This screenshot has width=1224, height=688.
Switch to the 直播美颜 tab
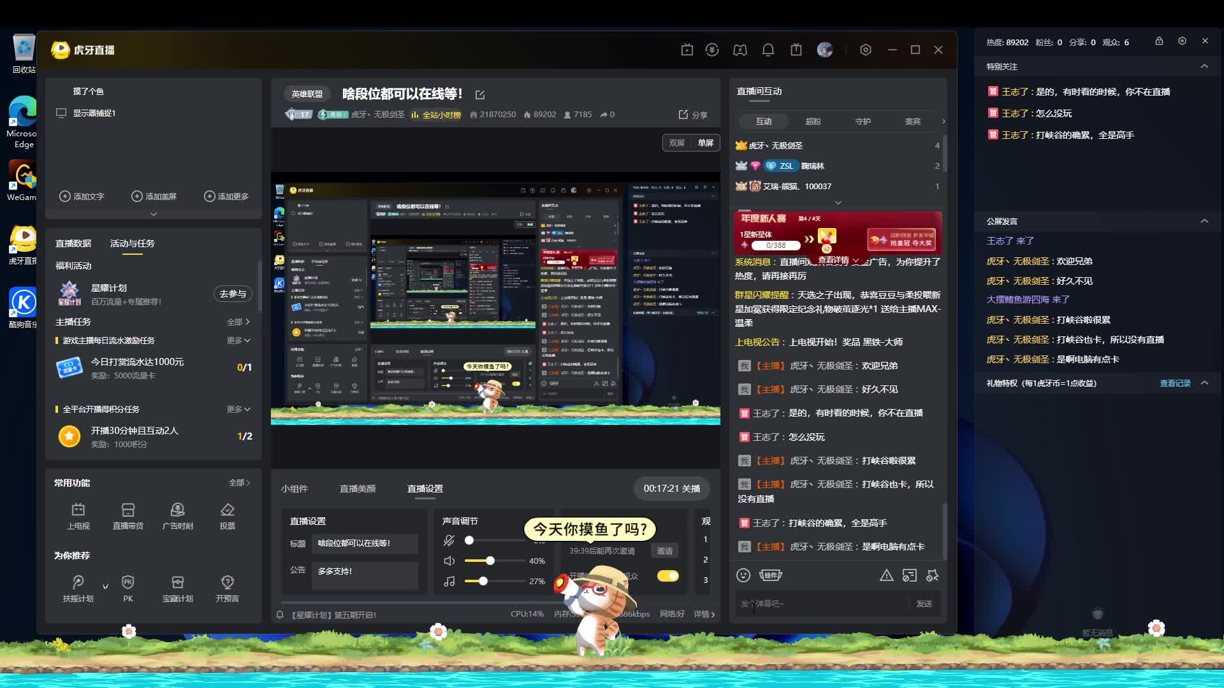pyautogui.click(x=357, y=489)
